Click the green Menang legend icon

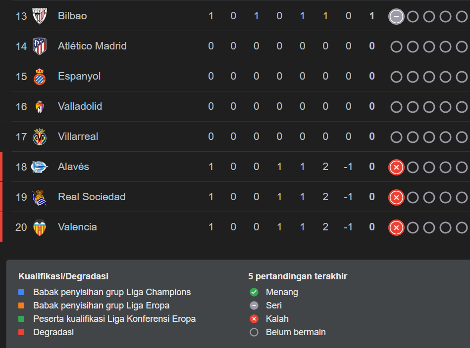pos(254,292)
